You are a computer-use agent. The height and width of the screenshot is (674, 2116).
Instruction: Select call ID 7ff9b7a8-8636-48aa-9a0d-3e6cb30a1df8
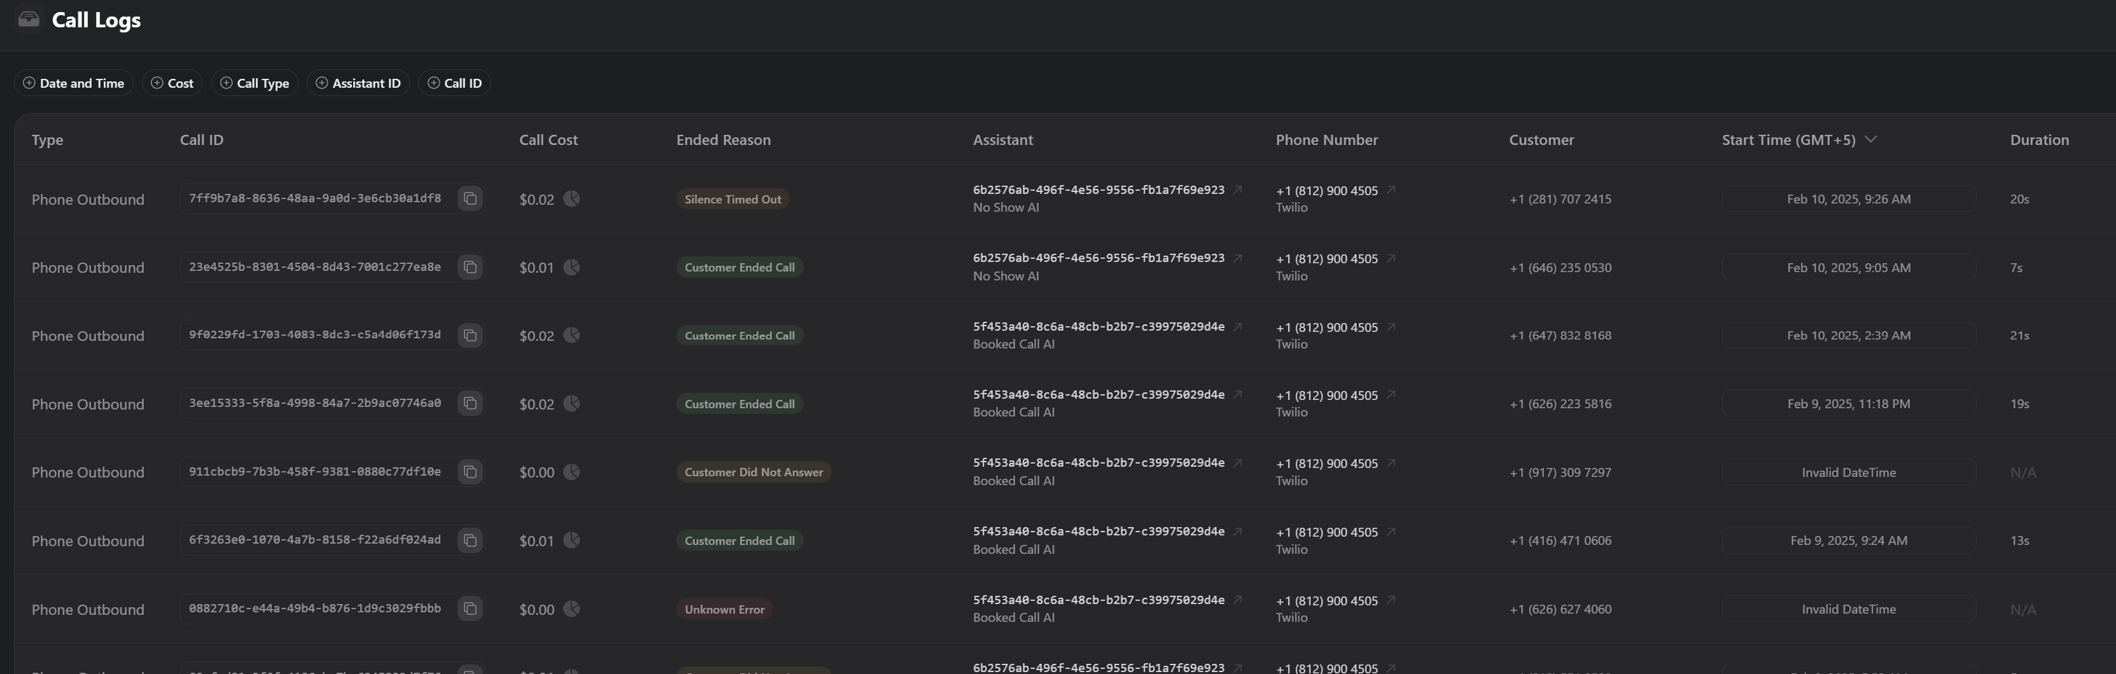pyautogui.click(x=314, y=198)
